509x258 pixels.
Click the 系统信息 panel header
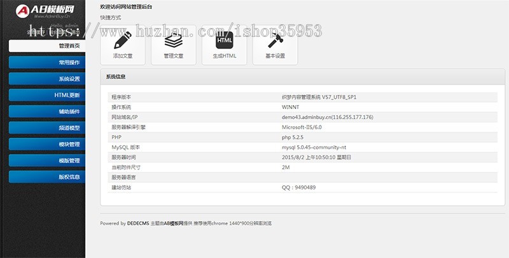[x=303, y=77]
